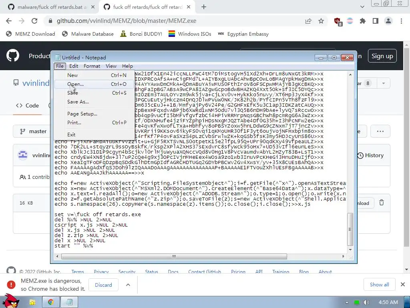Viewport: 410px width, 308px height.
Task: Click the Discard download button
Action: [x=103, y=285]
